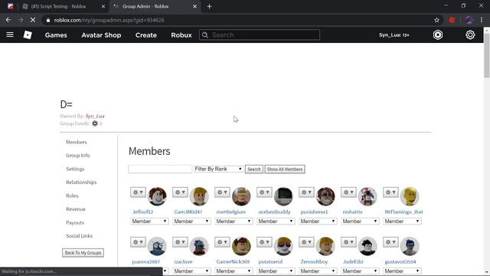Open the Roblox hamburger navigation menu
The image size is (490, 276).
10,34
